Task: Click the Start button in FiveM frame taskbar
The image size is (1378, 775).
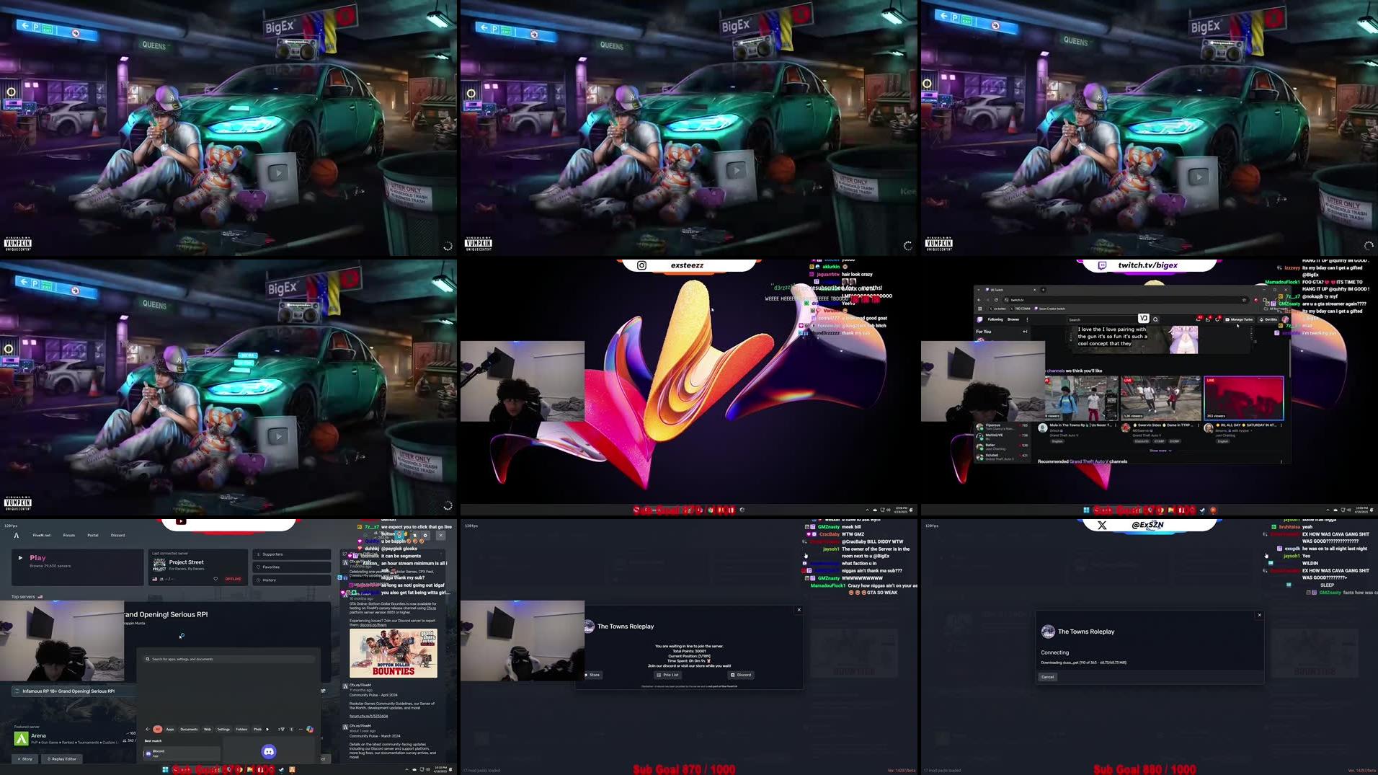Action: click(x=165, y=770)
